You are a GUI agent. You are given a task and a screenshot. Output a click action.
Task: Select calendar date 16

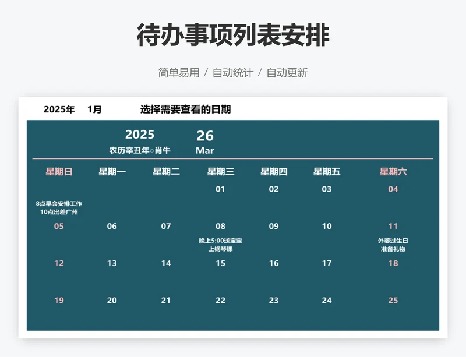click(274, 263)
